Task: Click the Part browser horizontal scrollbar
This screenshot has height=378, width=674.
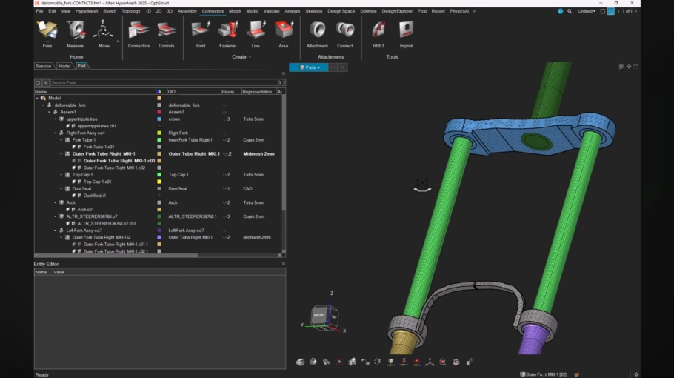Action: pyautogui.click(x=116, y=256)
